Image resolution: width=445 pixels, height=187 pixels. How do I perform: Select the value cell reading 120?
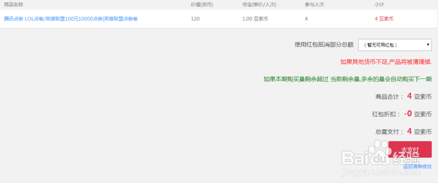(x=195, y=19)
